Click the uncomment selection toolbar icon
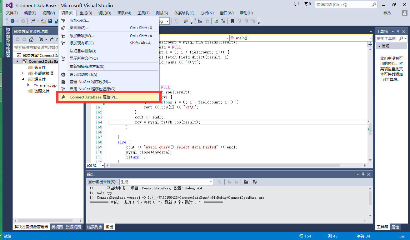This screenshot has width=410, height=240. [x=223, y=21]
